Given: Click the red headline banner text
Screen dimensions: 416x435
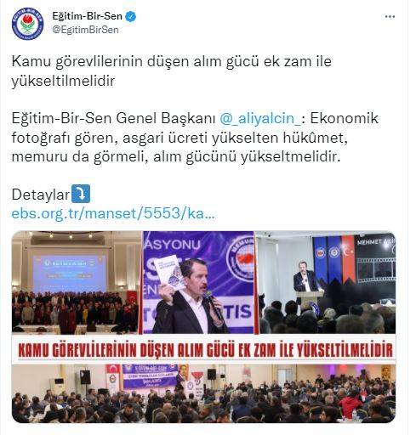Looking at the screenshot, I should (x=206, y=350).
